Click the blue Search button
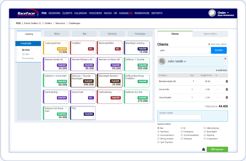Screen dimensions: 246x161 pyautogui.click(x=219, y=50)
